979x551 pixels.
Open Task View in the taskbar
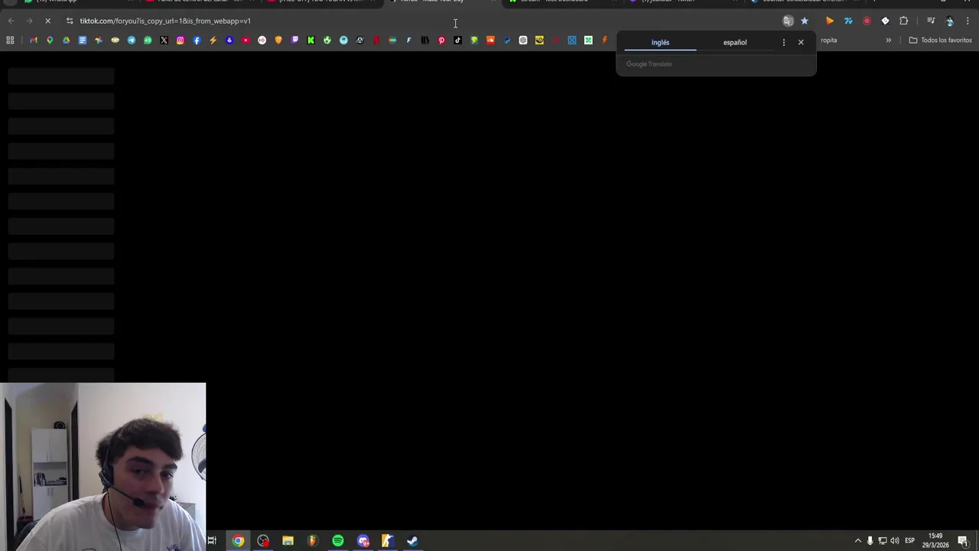pyautogui.click(x=212, y=541)
